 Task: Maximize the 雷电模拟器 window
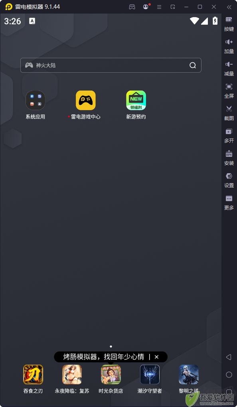coord(200,7)
